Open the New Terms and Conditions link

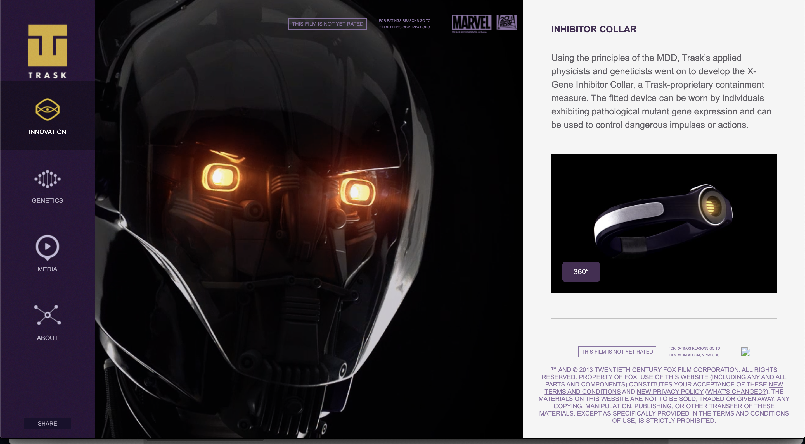(x=582, y=392)
